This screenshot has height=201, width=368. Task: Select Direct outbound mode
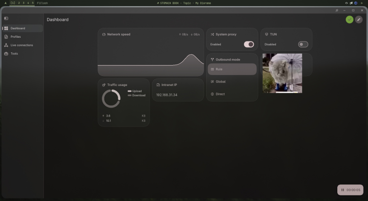tap(232, 94)
